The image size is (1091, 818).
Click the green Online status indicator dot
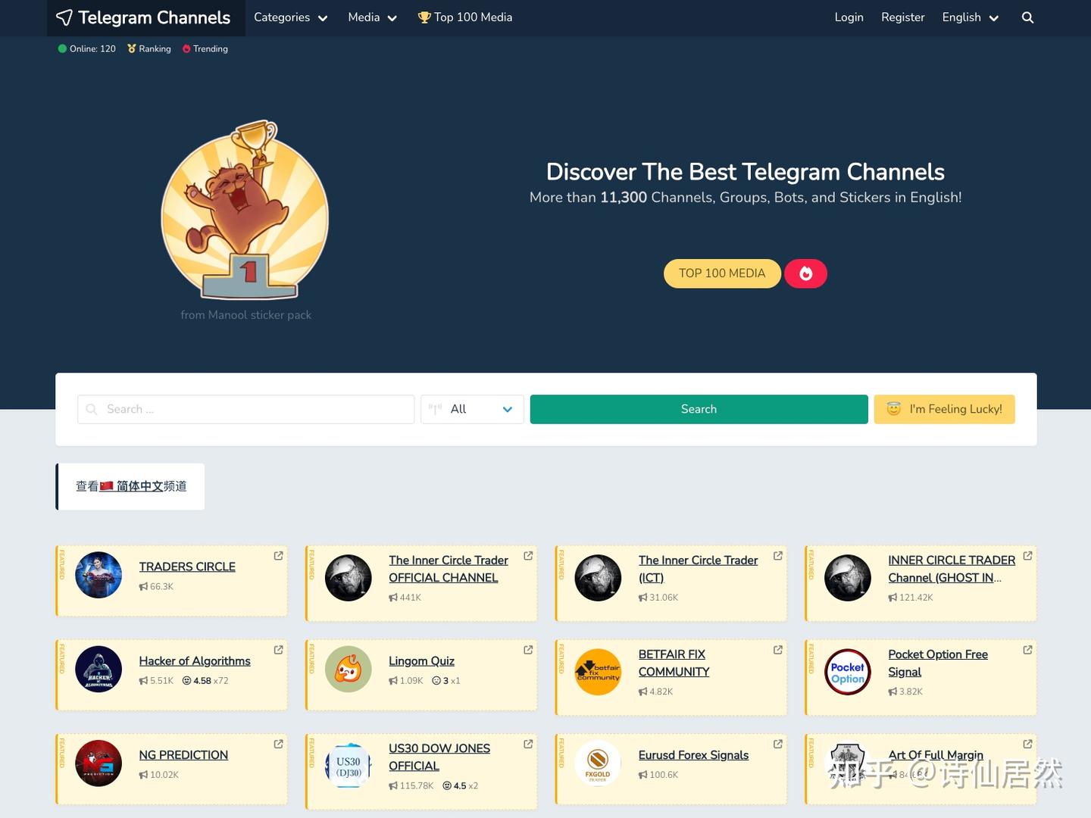(61, 48)
